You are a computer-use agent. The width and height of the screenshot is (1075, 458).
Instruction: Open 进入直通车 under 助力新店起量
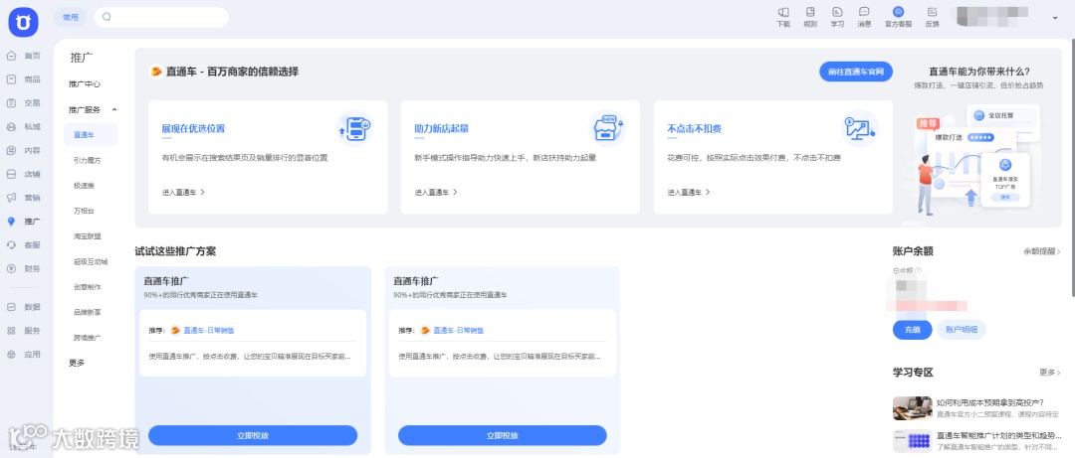tap(436, 193)
